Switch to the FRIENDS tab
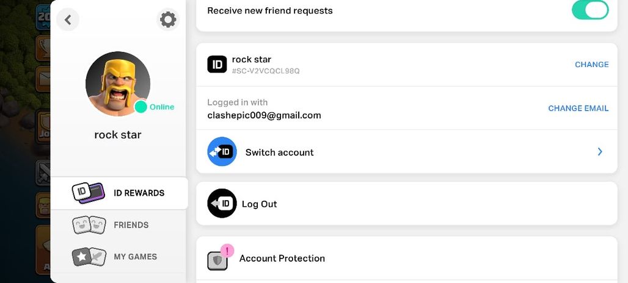The image size is (628, 283). [x=119, y=225]
